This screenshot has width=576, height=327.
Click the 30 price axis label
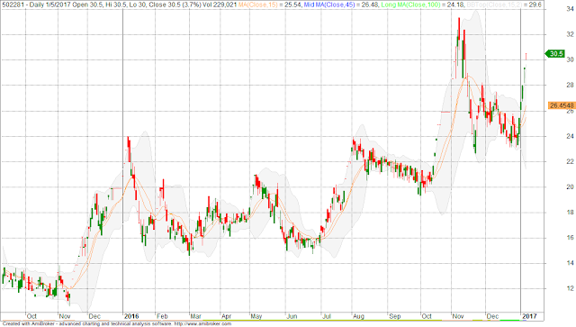click(x=570, y=59)
